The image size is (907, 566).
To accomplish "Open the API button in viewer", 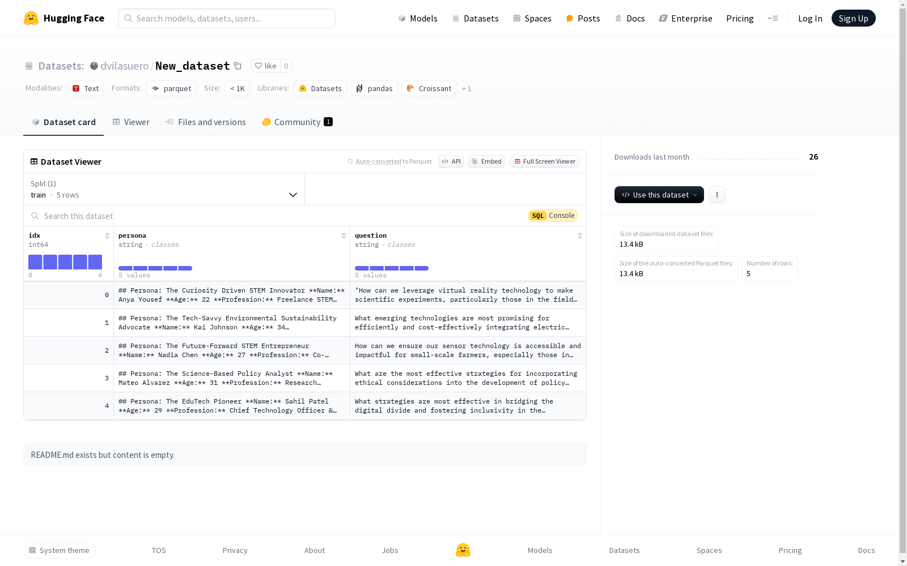I will click(x=451, y=161).
